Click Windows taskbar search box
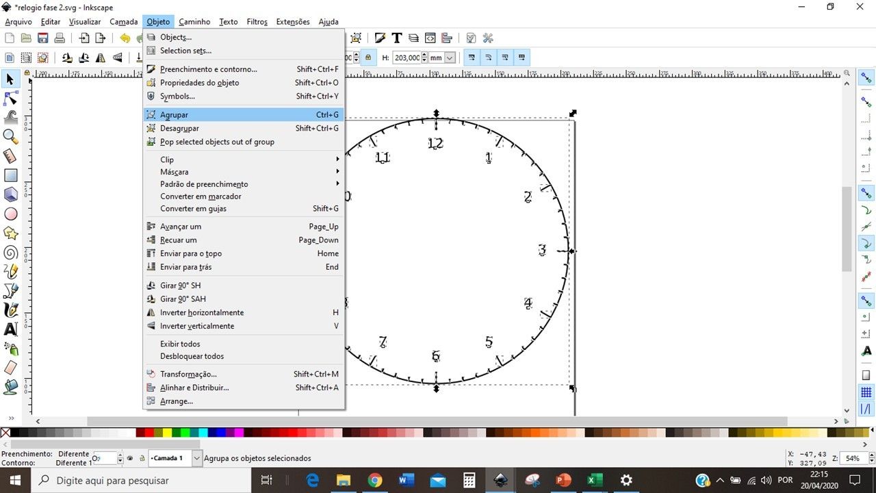876x493 pixels. [140, 481]
